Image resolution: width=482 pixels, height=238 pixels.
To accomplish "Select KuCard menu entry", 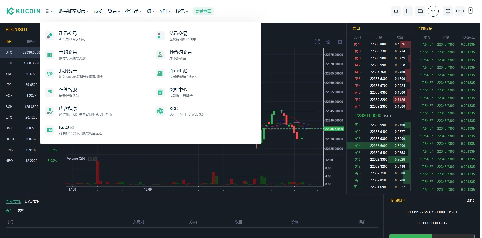I will click(x=66, y=127).
